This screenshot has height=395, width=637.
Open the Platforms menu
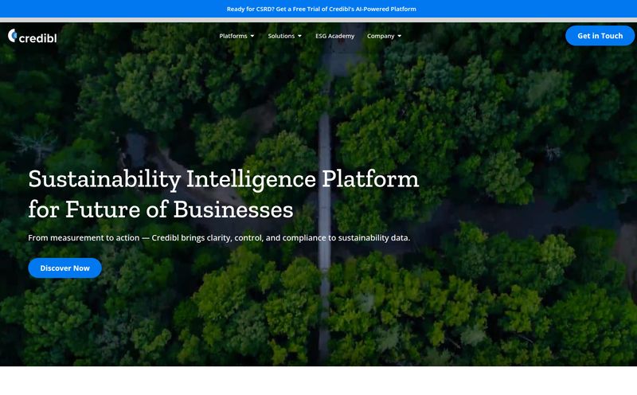coord(233,36)
